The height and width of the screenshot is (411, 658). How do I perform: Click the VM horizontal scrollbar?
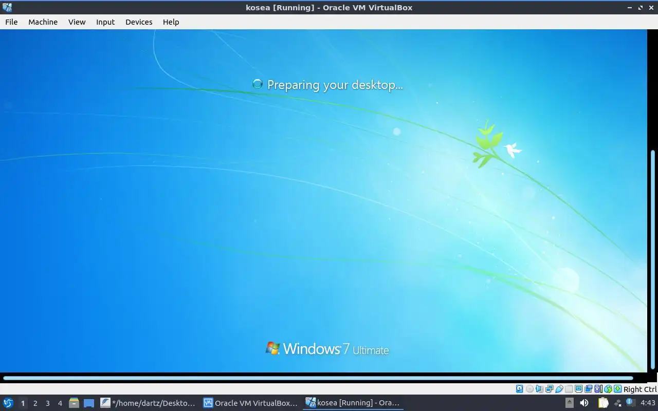[318, 378]
